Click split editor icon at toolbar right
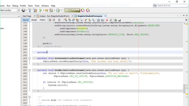This screenshot has height=106, width=189. tap(186, 20)
